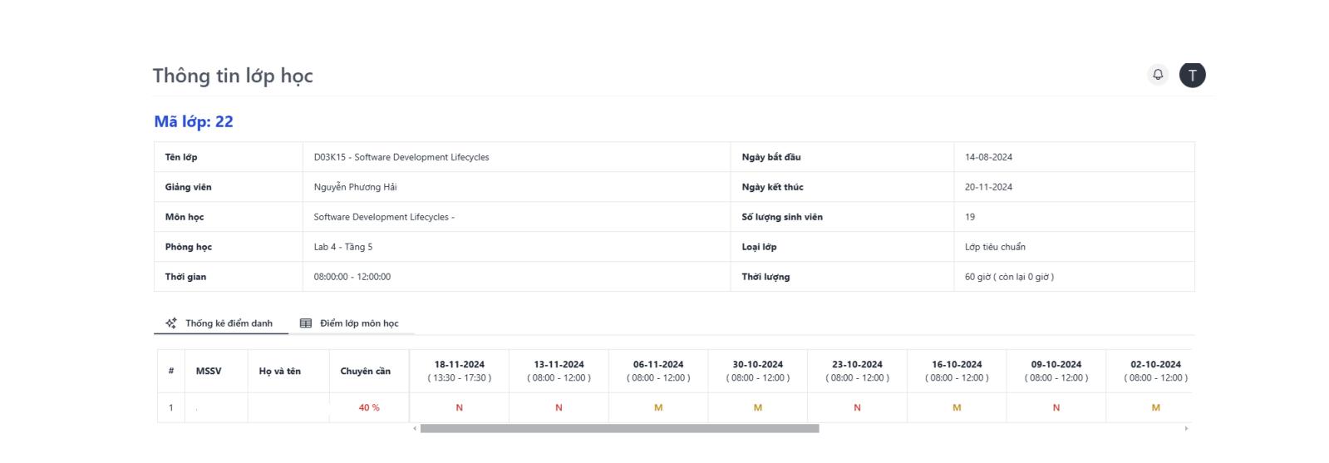The height and width of the screenshot is (463, 1329).
Task: Open the user avatar 'T' menu
Action: (x=1192, y=75)
